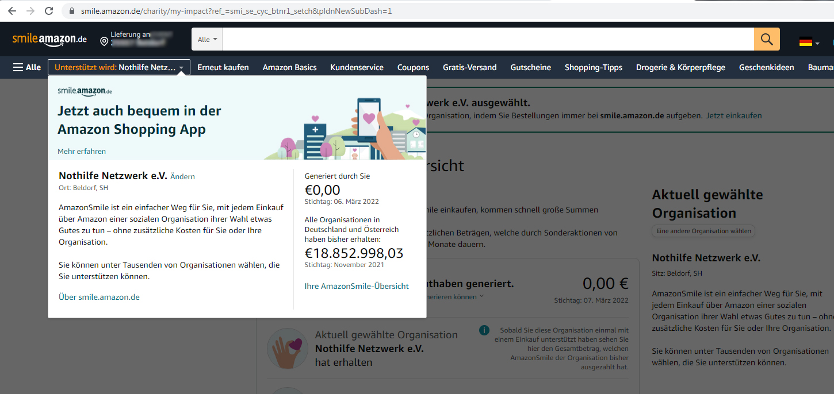Open Kundenservice in navigation bar

click(x=357, y=67)
